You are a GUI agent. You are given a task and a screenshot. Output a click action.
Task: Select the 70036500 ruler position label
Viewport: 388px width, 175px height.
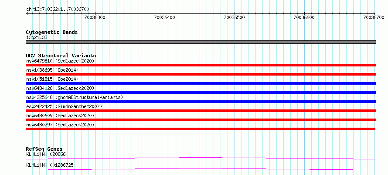coord(235,17)
